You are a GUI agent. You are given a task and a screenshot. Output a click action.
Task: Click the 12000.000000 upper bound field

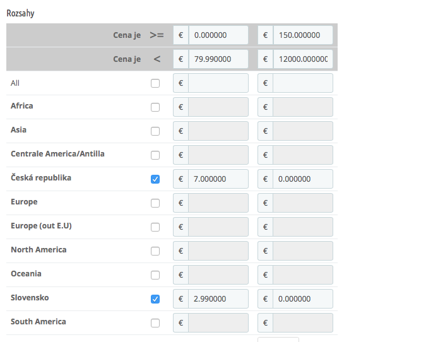[302, 59]
